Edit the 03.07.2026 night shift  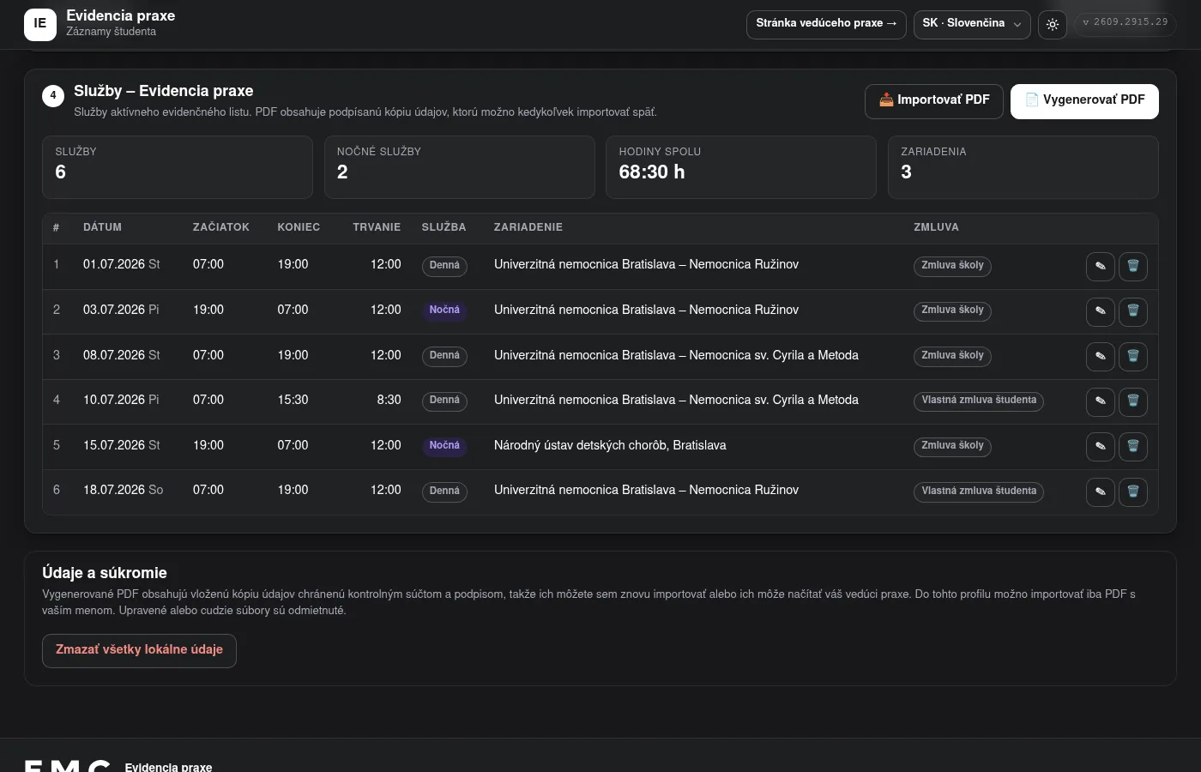coord(1100,311)
